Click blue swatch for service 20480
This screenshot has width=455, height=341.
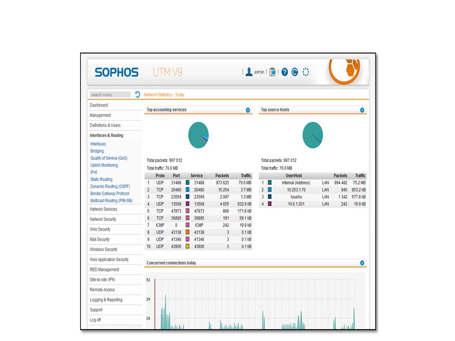click(x=188, y=189)
